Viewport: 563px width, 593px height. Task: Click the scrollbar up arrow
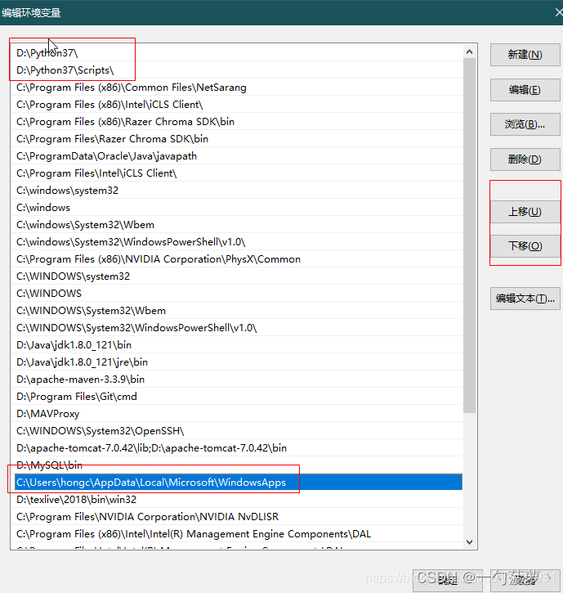click(x=469, y=52)
